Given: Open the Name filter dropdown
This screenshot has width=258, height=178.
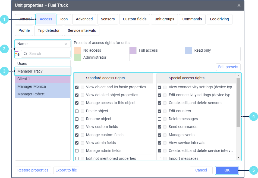Looking at the screenshot, I should point(43,44).
